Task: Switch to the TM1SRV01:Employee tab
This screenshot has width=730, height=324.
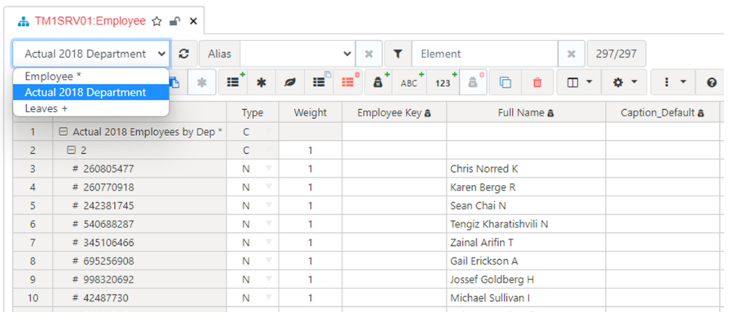Action: 90,21
